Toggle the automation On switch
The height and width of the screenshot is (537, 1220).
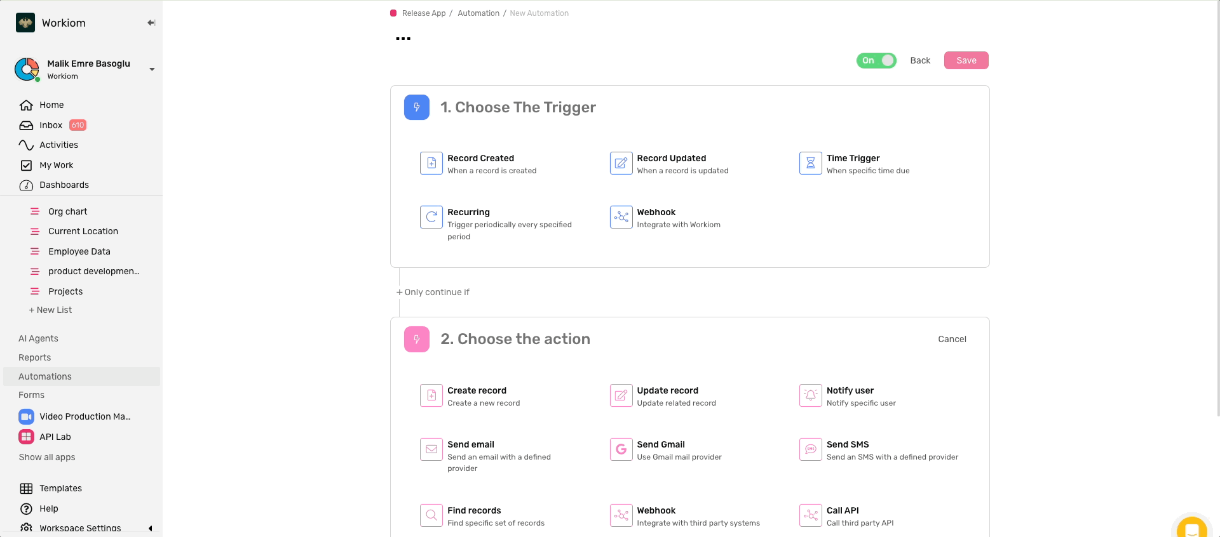[x=876, y=60]
